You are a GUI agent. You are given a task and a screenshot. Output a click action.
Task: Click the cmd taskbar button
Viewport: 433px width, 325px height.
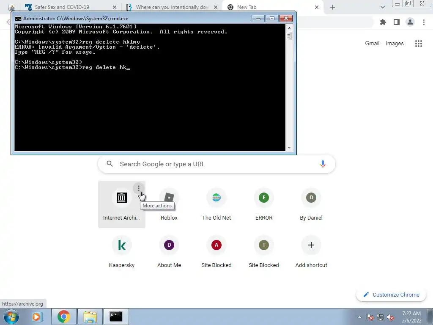point(116,317)
